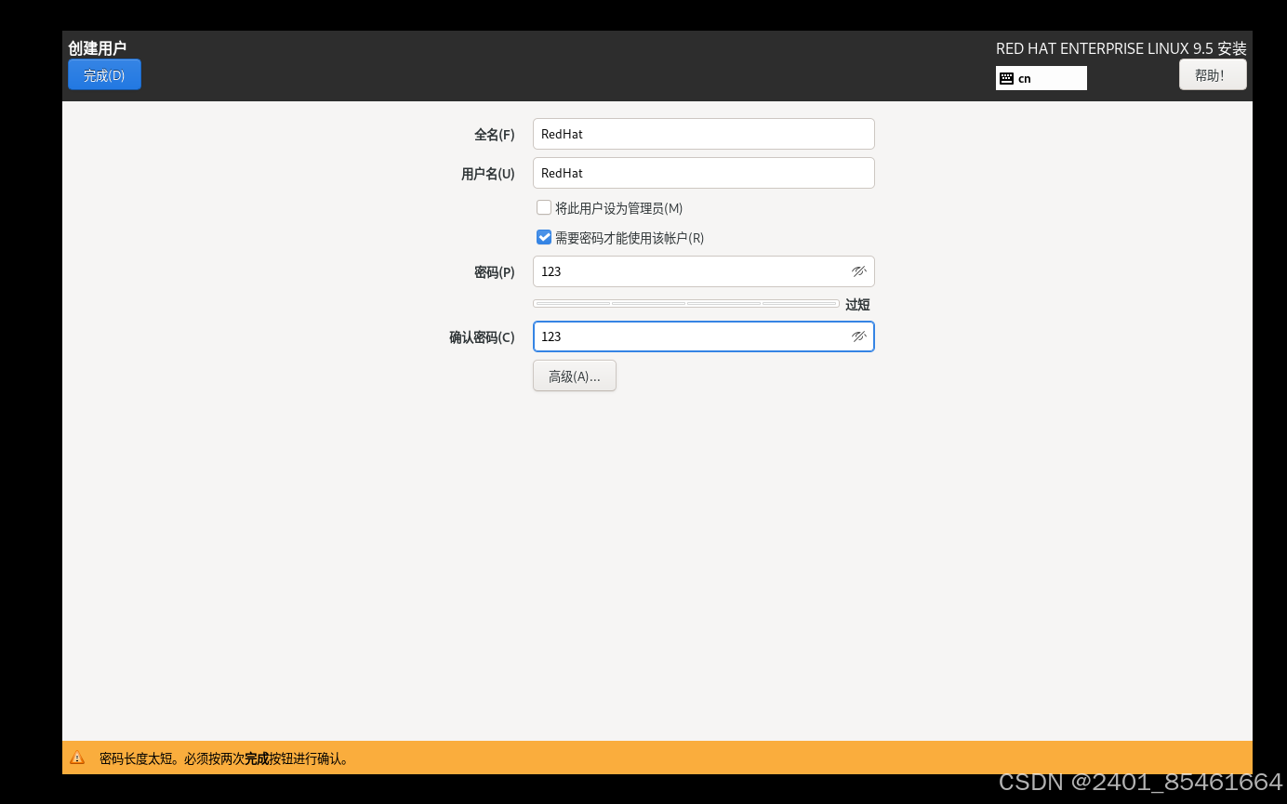The width and height of the screenshot is (1287, 804).
Task: Open advanced settings 高级(A)...
Action: pos(574,376)
